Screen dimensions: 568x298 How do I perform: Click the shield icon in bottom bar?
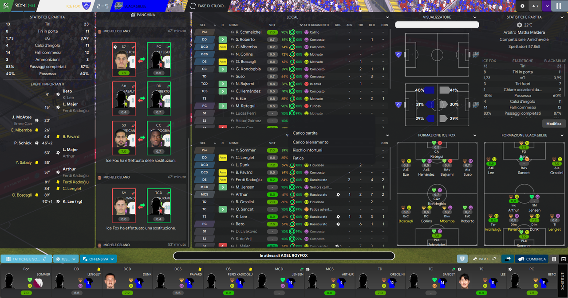(x=462, y=259)
